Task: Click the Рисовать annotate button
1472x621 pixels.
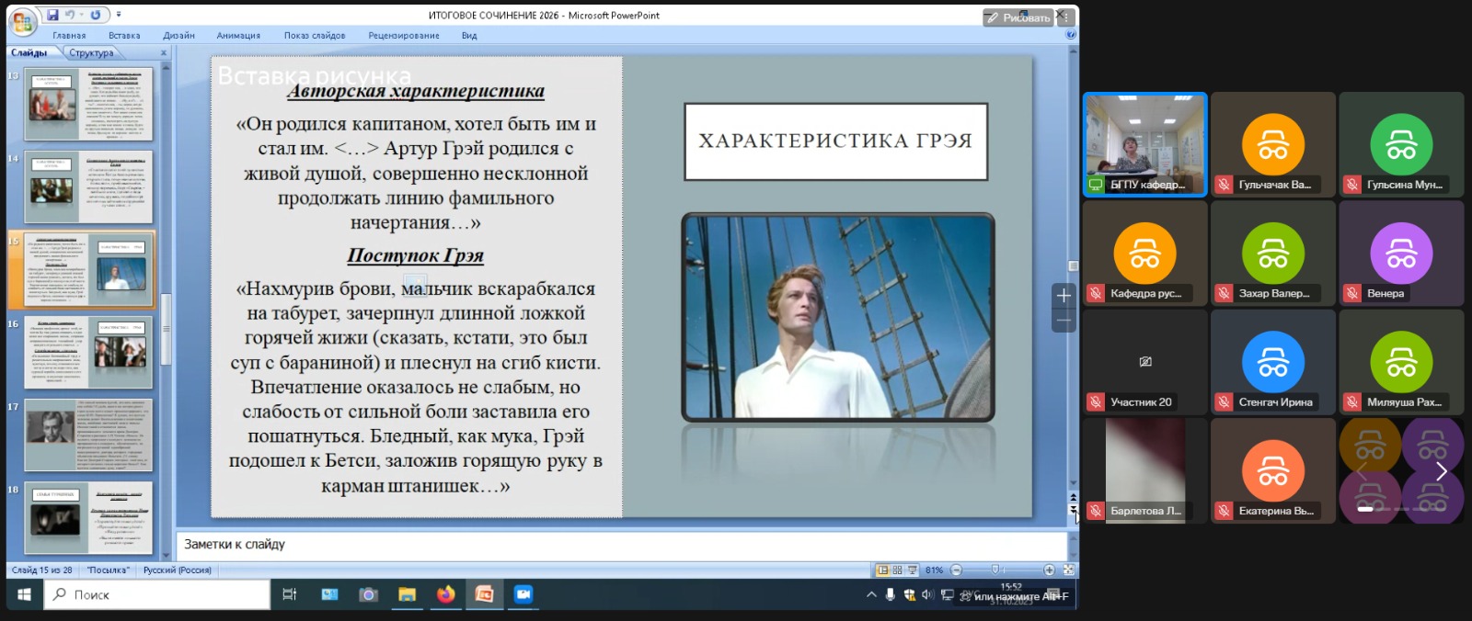Action: (1018, 17)
